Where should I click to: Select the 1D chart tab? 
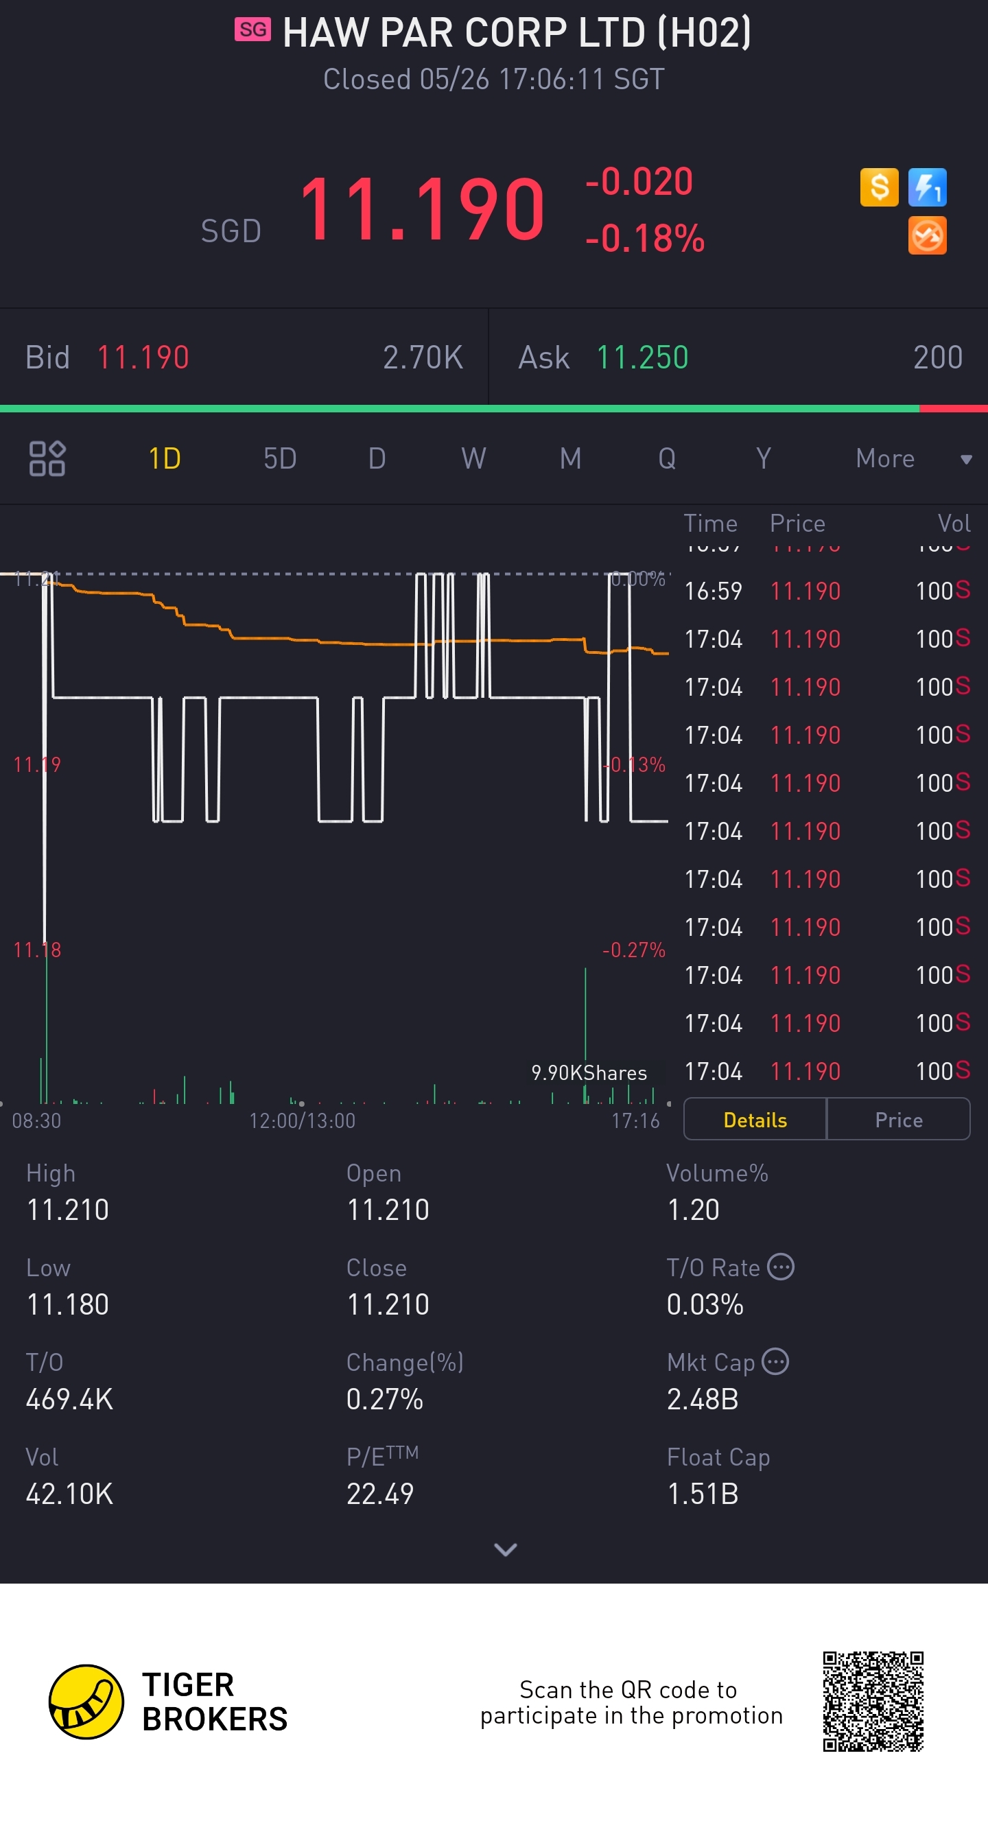tap(165, 459)
